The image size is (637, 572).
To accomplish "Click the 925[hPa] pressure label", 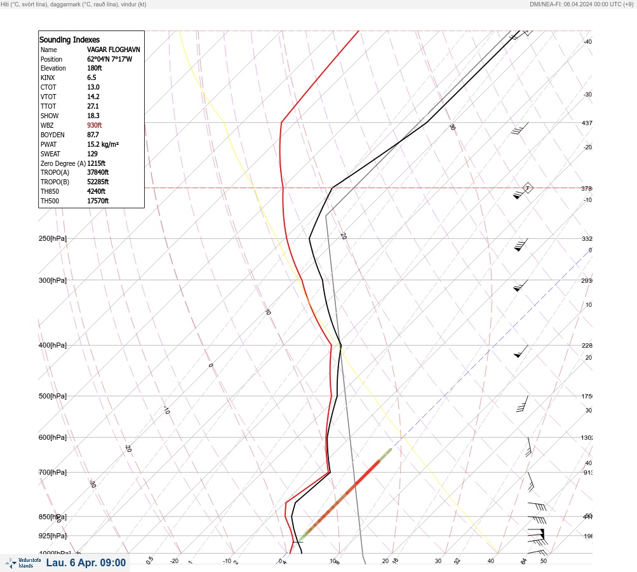I will [x=53, y=536].
